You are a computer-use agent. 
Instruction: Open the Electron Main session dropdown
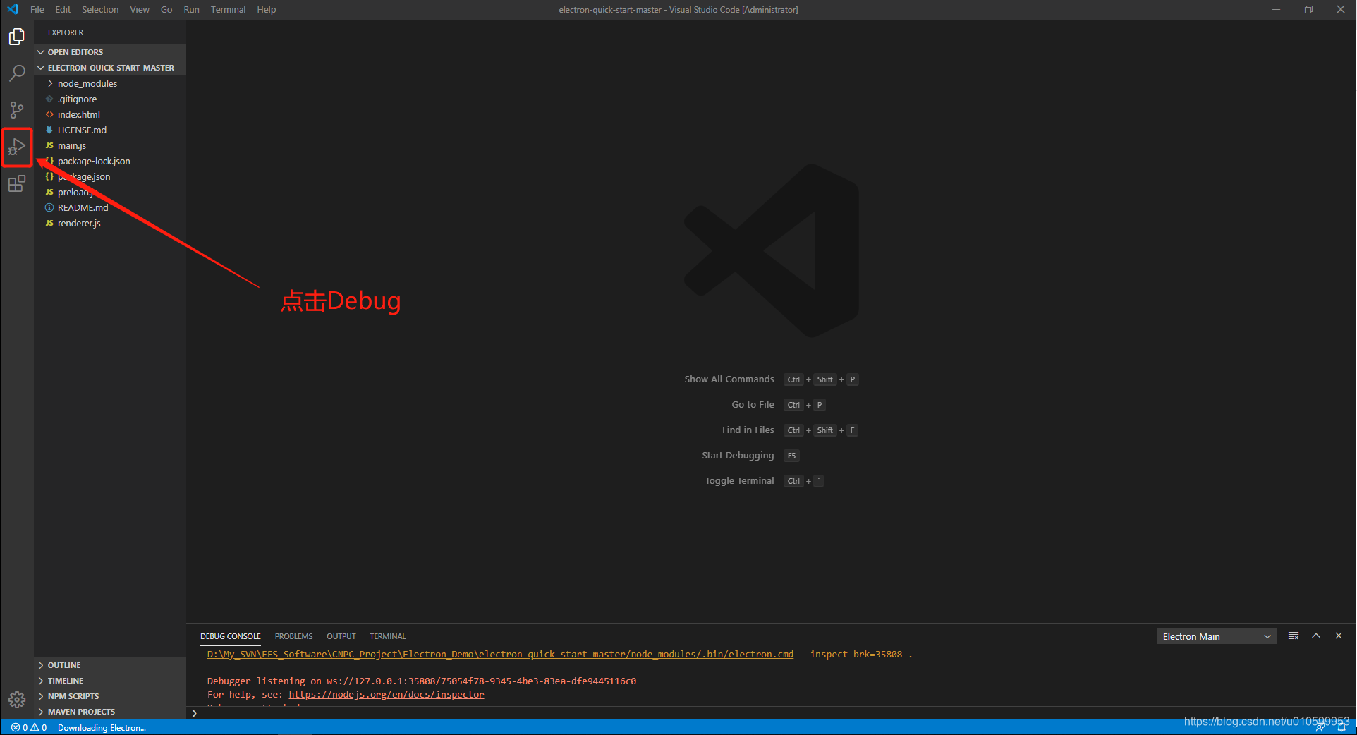click(x=1216, y=636)
